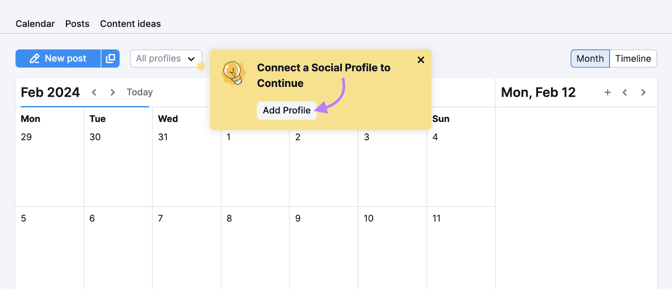Dismiss the Connect a Social Profile tooltip
This screenshot has height=289, width=672.
pos(420,60)
